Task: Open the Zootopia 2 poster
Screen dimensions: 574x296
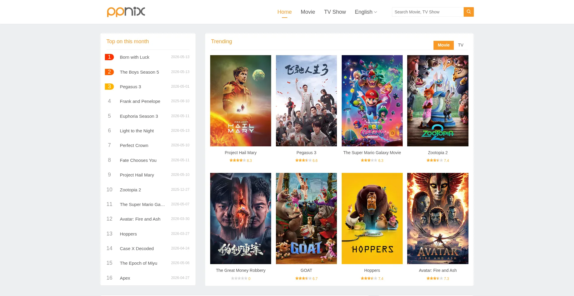Action: click(x=438, y=101)
